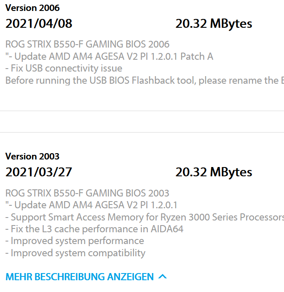Collapse description via MEHR BESCHREIBUNG ANZEIGEN link
The width and height of the screenshot is (284, 292).
tap(86, 276)
